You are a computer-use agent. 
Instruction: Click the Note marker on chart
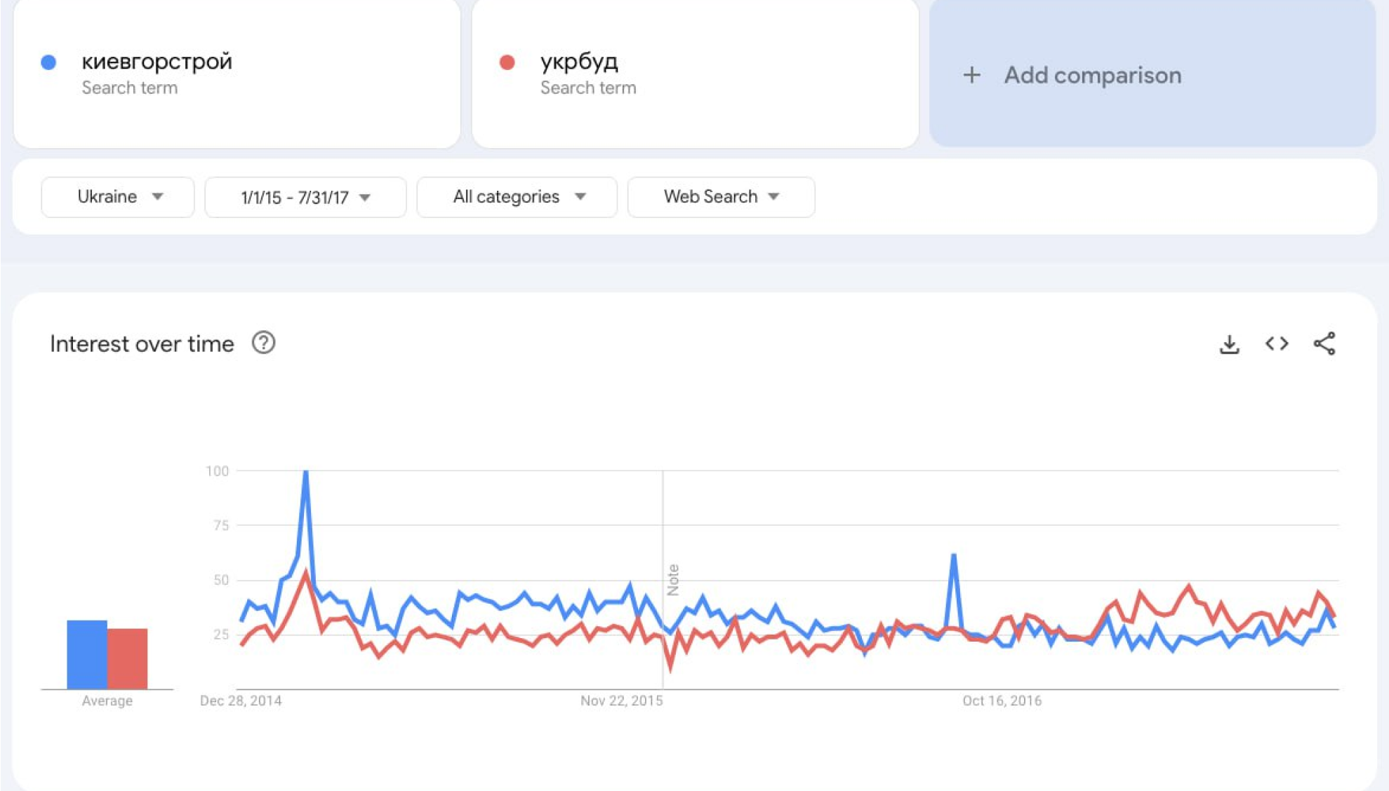673,579
